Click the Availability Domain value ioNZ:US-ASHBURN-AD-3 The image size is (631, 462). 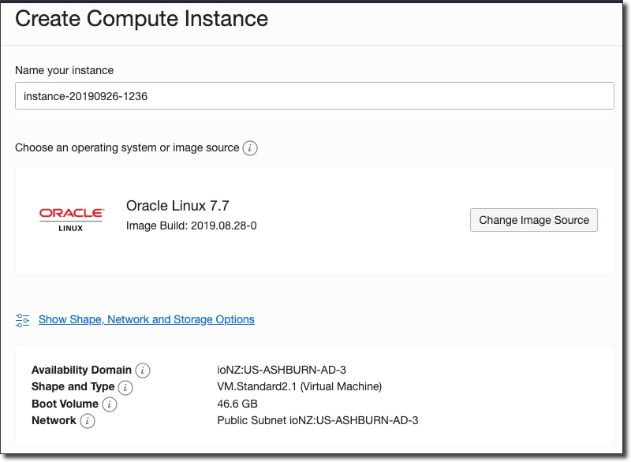pos(282,371)
